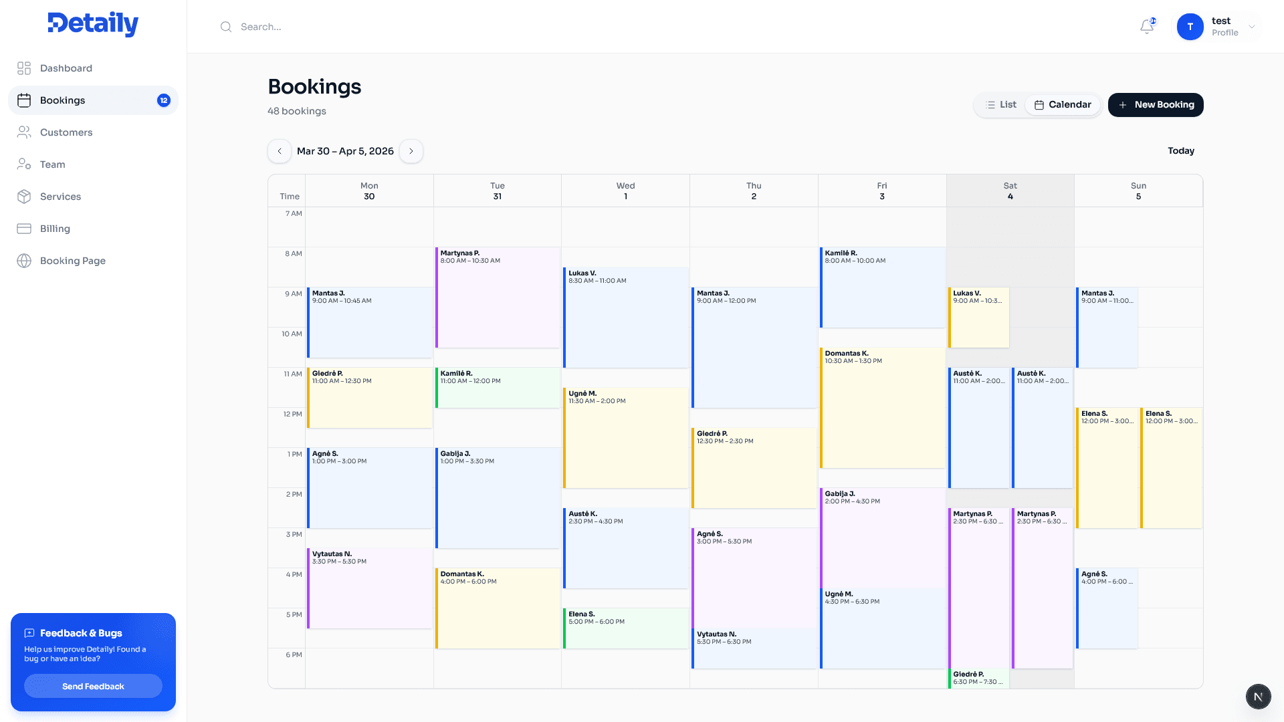Toggle the Today view
The width and height of the screenshot is (1284, 722).
coord(1181,150)
